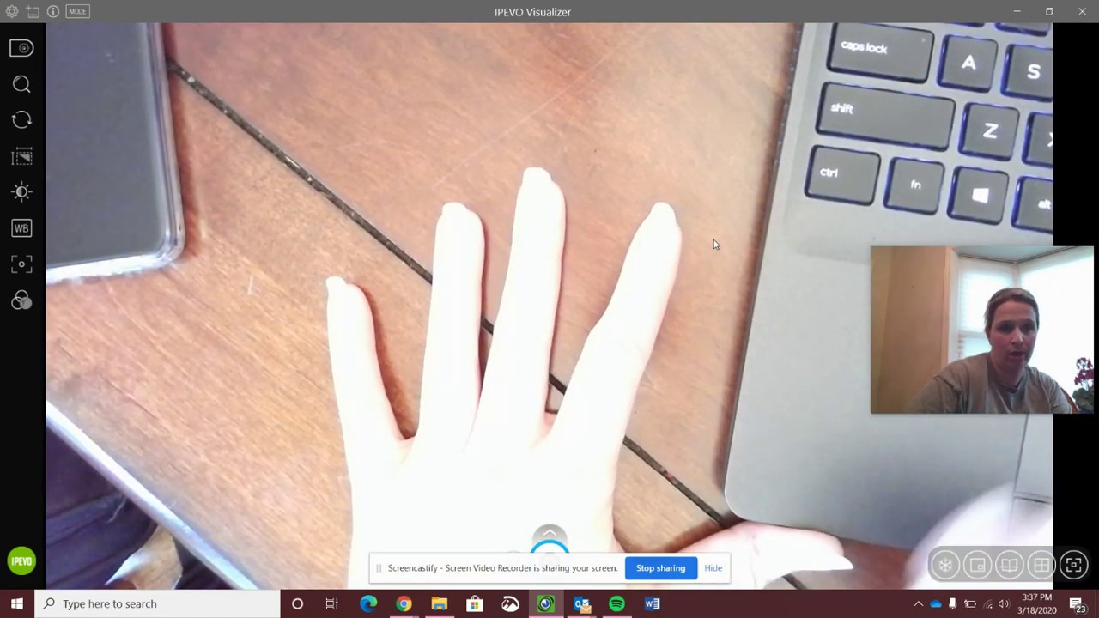This screenshot has width=1099, height=618.
Task: Select IPEVO Visualizer taskbar icon
Action: click(545, 603)
